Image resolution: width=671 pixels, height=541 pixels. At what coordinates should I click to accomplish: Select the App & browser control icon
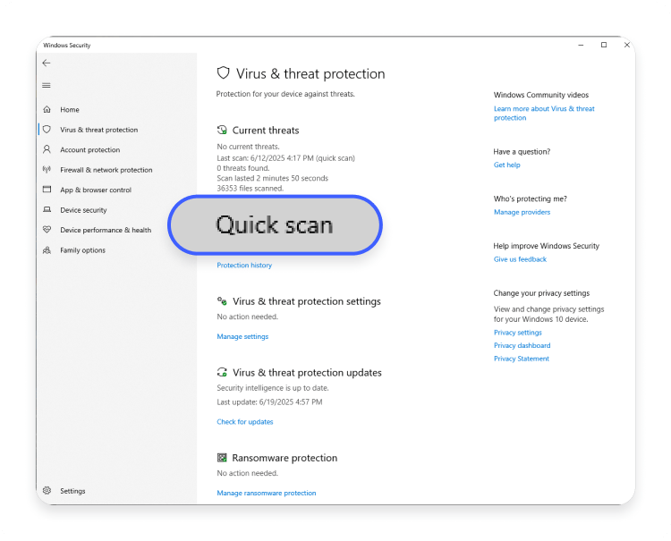point(47,190)
